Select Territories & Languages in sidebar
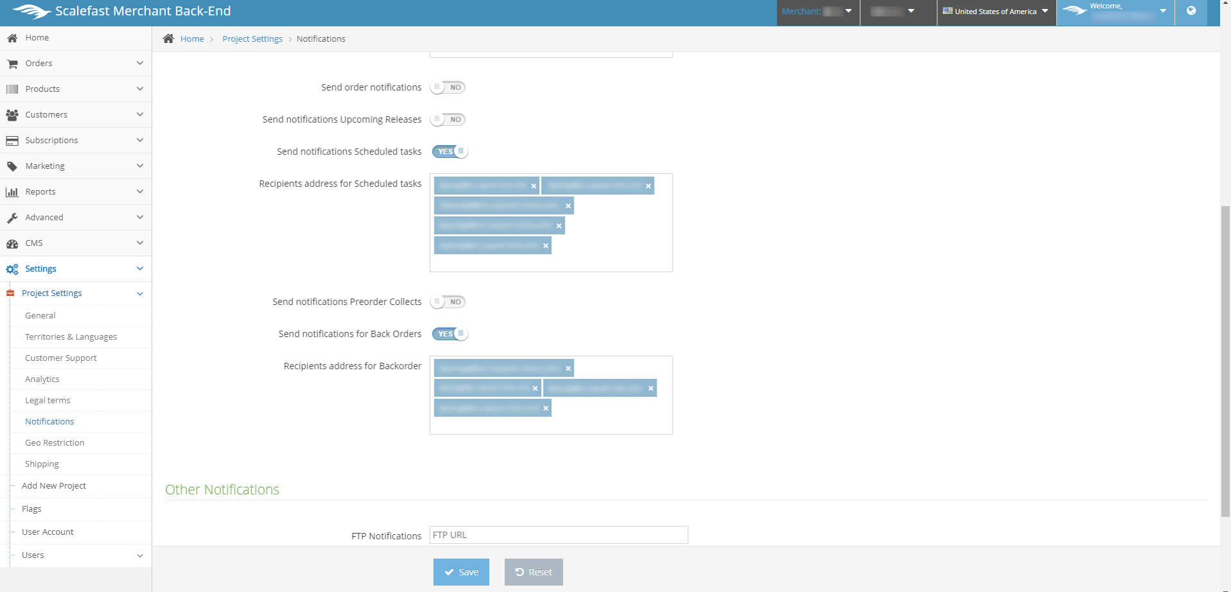 tap(71, 336)
